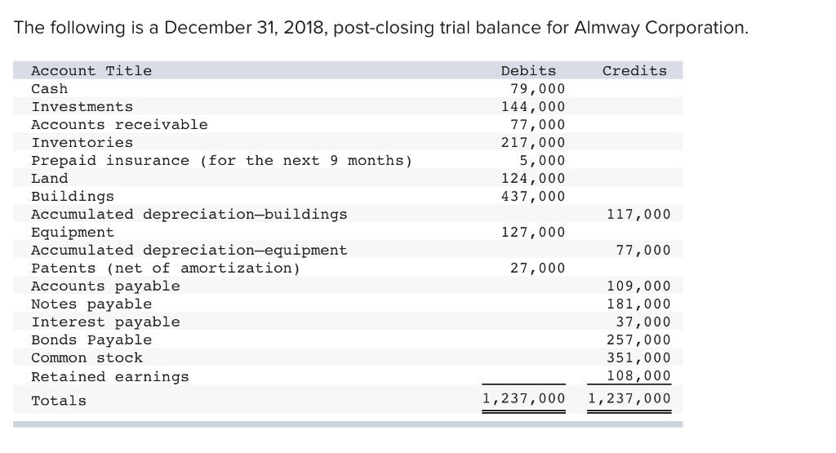The image size is (836, 453).
Task: Click the Patents value 27,000
Action: pyautogui.click(x=537, y=269)
